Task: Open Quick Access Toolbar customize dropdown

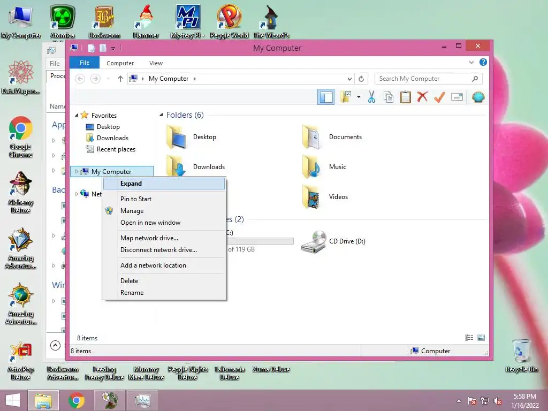Action: 113,49
